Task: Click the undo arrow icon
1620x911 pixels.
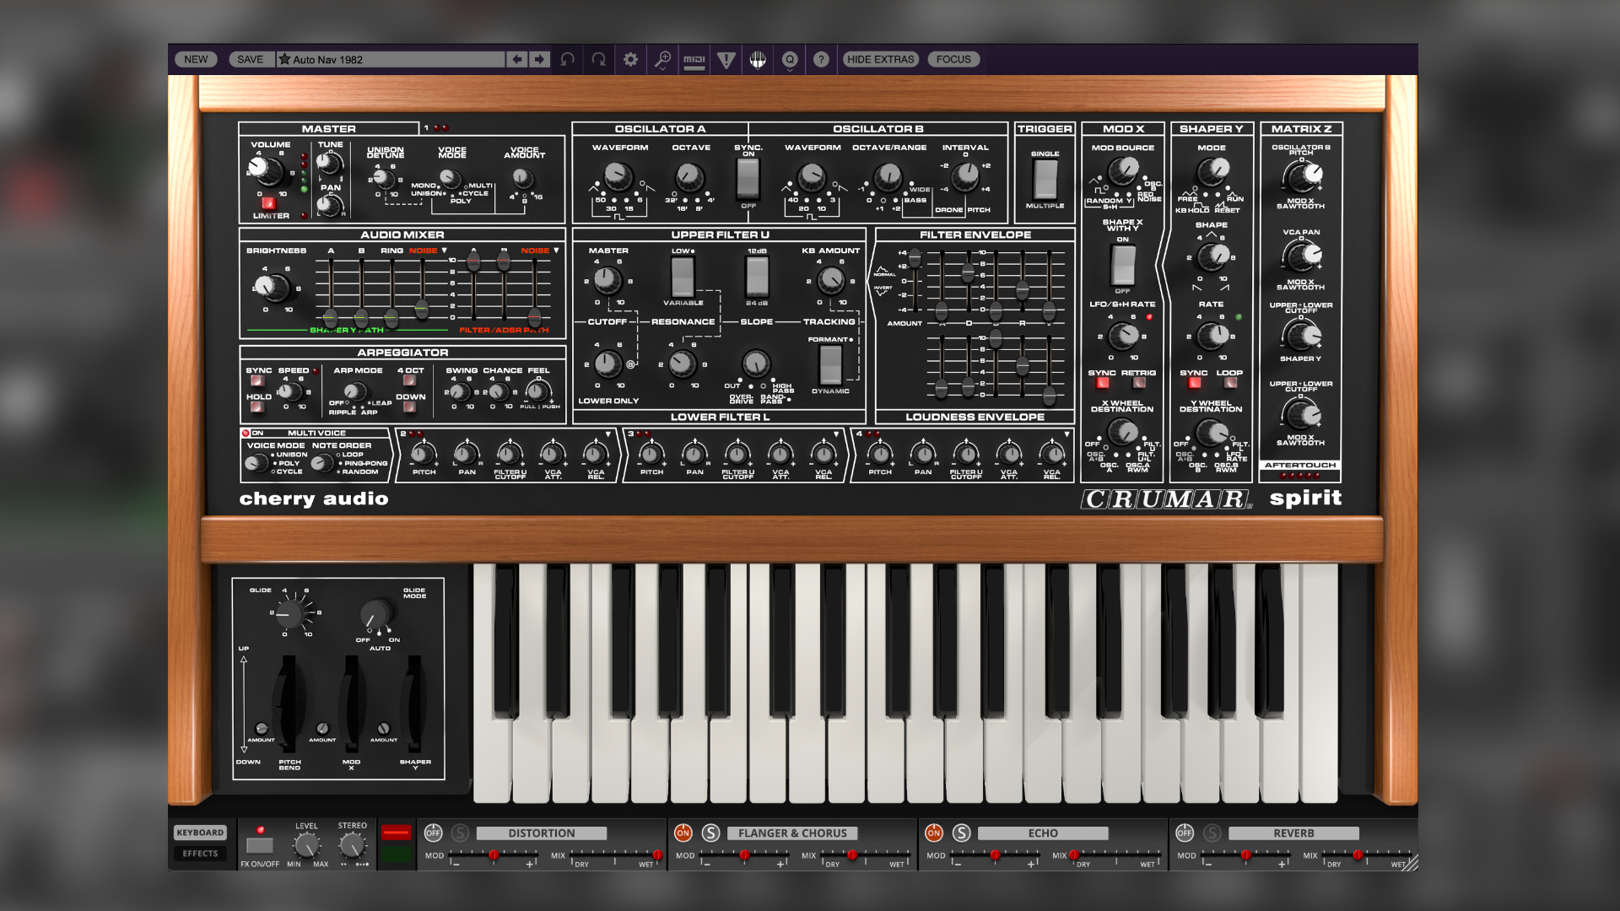Action: coord(568,59)
